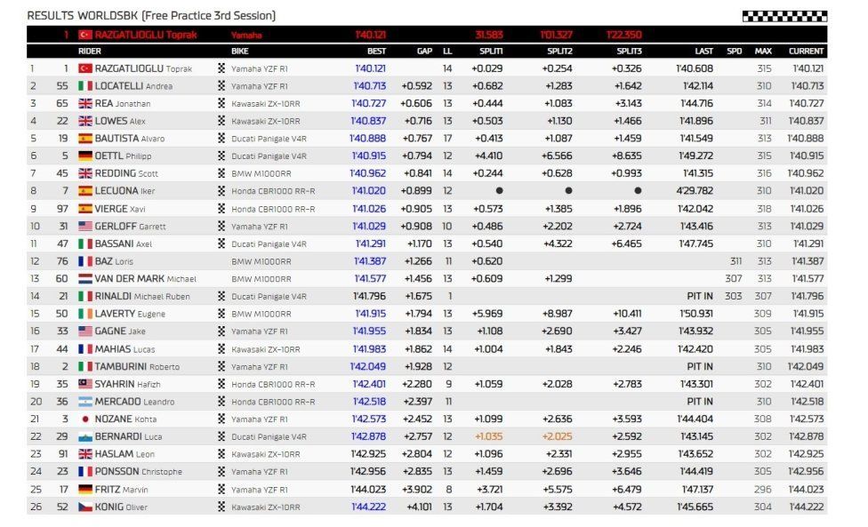Click the Spanish flag next to BAUTISTA
The image size is (868, 527).
coord(85,139)
